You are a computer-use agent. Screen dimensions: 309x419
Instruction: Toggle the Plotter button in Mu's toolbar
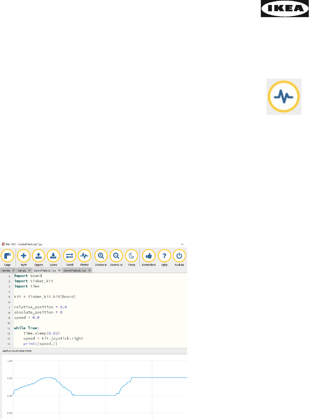pyautogui.click(x=84, y=256)
